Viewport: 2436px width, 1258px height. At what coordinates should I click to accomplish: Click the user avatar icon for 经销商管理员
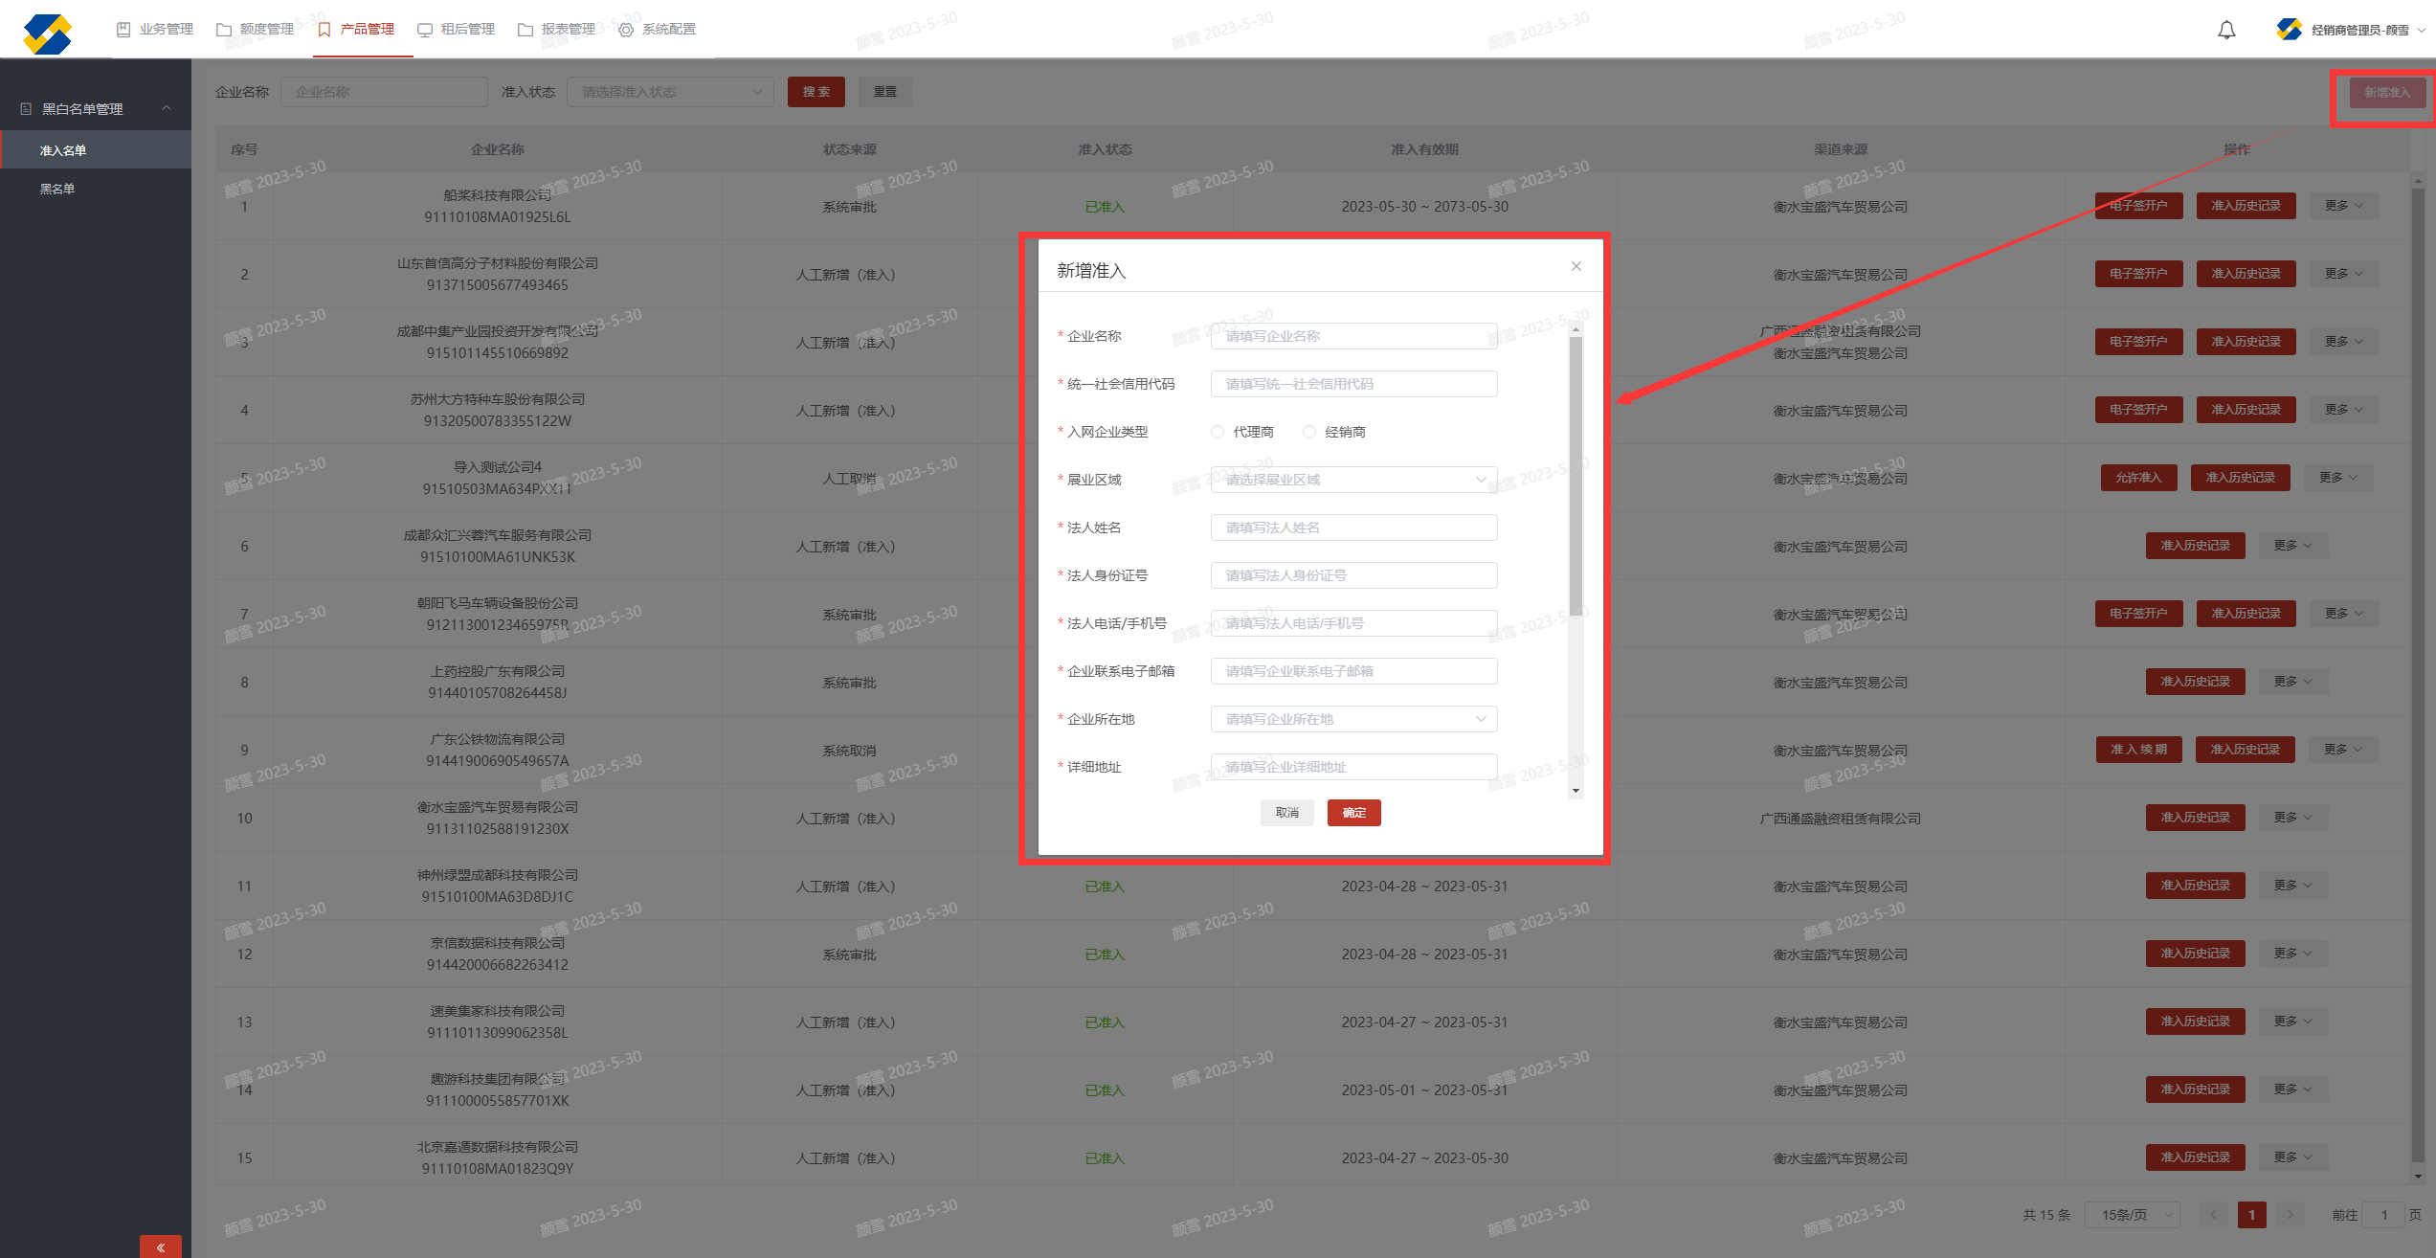2289,30
